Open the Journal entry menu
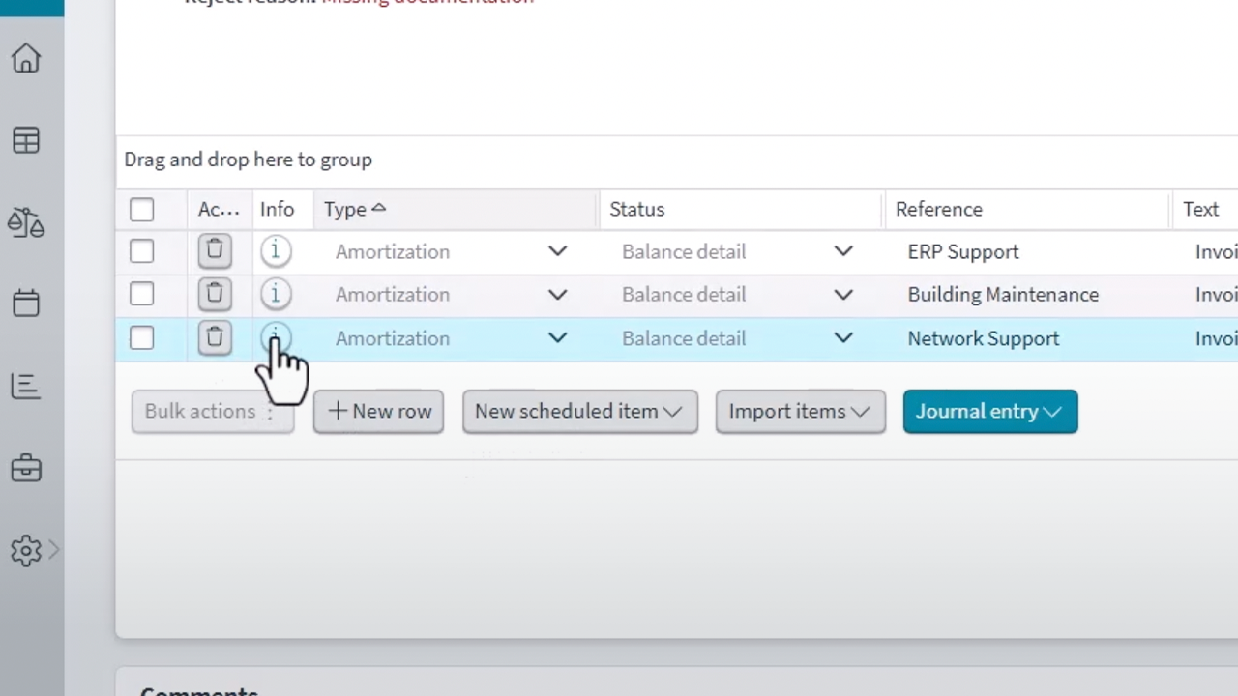The height and width of the screenshot is (696, 1238). click(x=990, y=411)
